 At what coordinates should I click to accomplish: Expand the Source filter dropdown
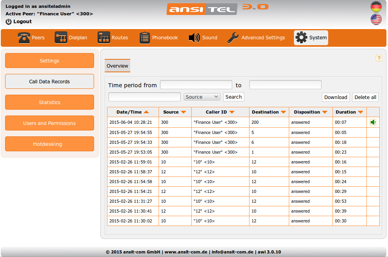(202, 97)
